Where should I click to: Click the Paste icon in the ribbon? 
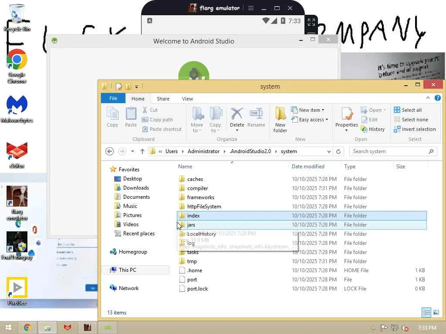131,117
